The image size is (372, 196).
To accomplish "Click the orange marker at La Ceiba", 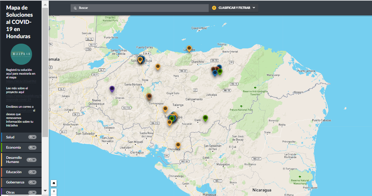I will (189, 48).
